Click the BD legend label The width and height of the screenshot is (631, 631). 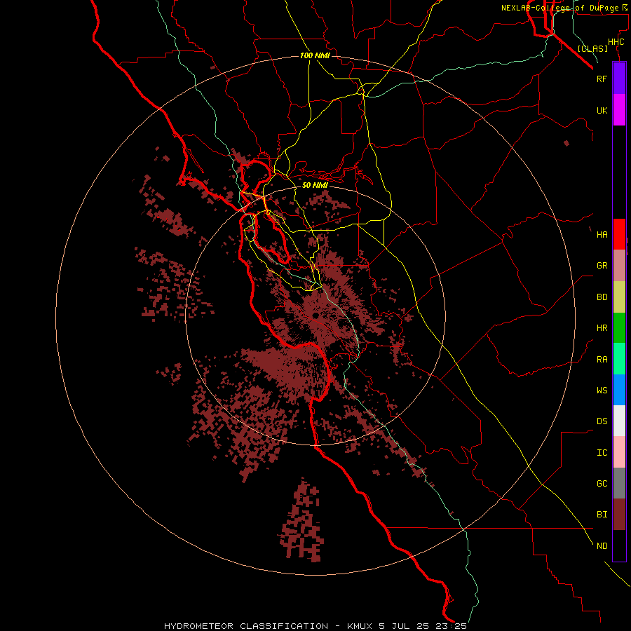(x=602, y=297)
